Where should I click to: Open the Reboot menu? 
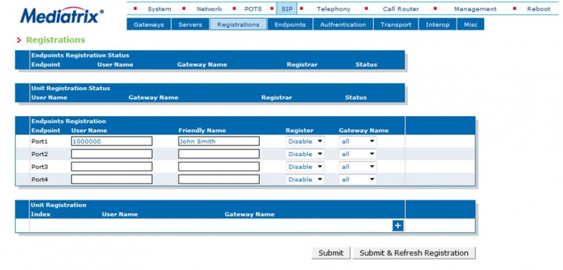[538, 9]
